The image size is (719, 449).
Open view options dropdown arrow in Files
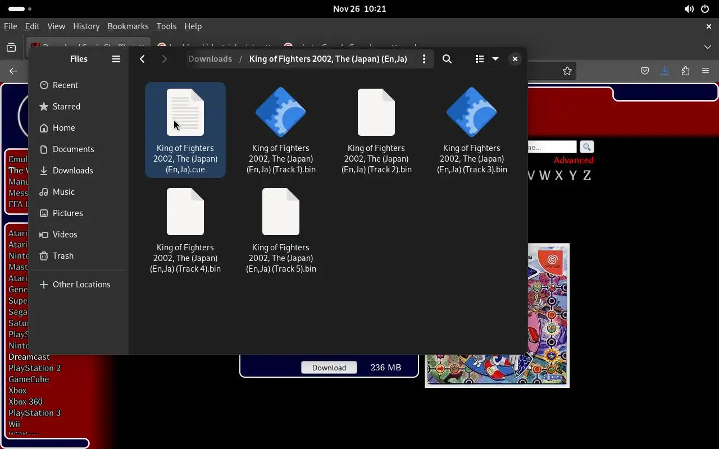point(495,59)
